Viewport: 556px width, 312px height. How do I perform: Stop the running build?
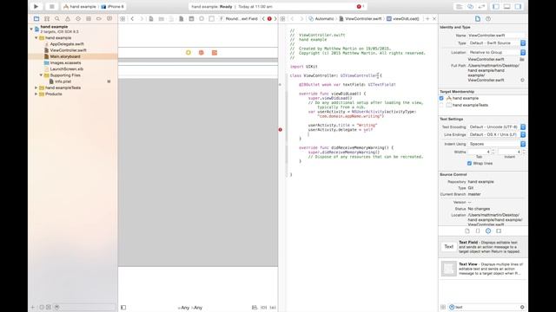52,6
